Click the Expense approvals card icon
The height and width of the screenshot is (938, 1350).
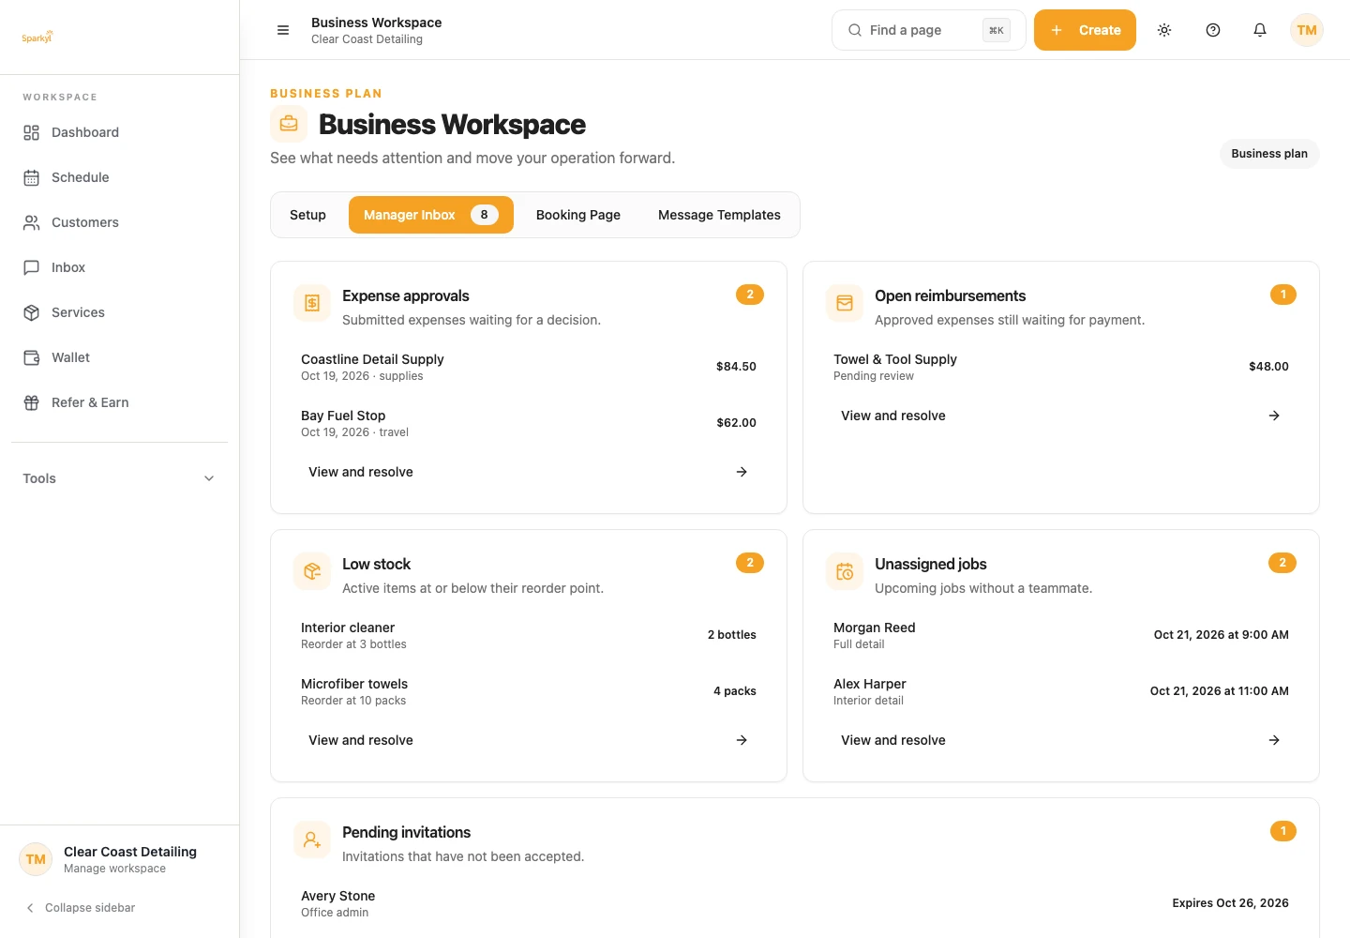point(312,303)
